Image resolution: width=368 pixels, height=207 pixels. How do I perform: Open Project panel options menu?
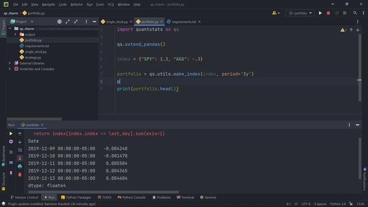click(86, 22)
